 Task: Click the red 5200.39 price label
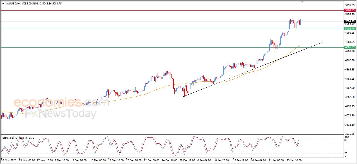[349, 10]
